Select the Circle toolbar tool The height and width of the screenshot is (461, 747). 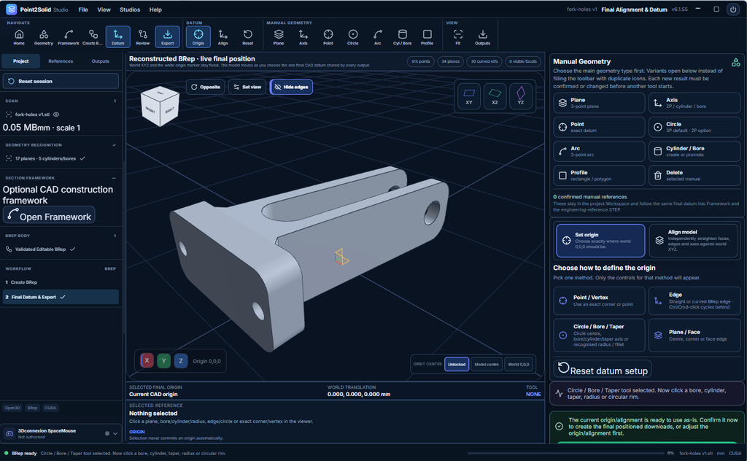tap(353, 36)
